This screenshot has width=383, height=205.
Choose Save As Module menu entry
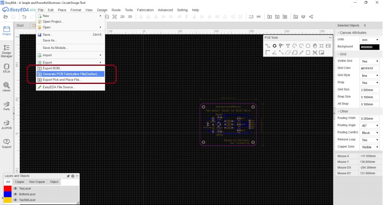[70, 48]
